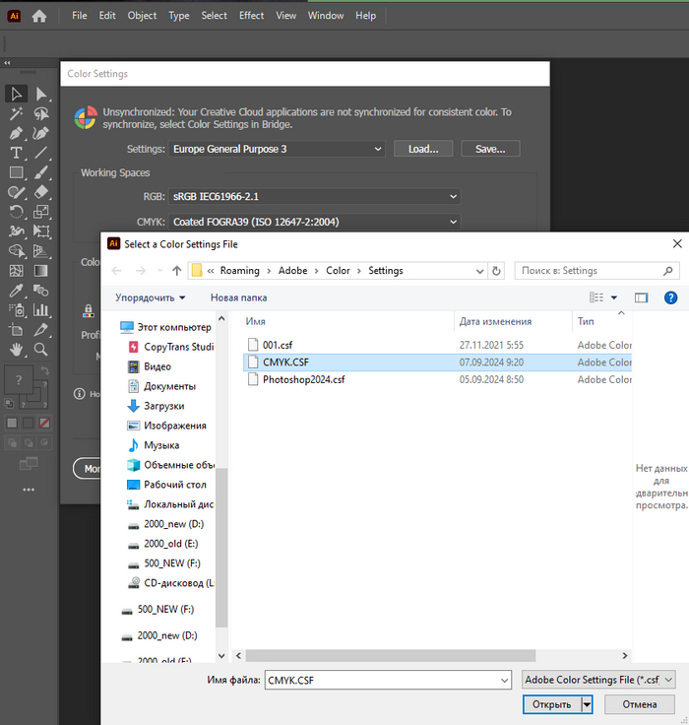Open the Type menu

179,16
